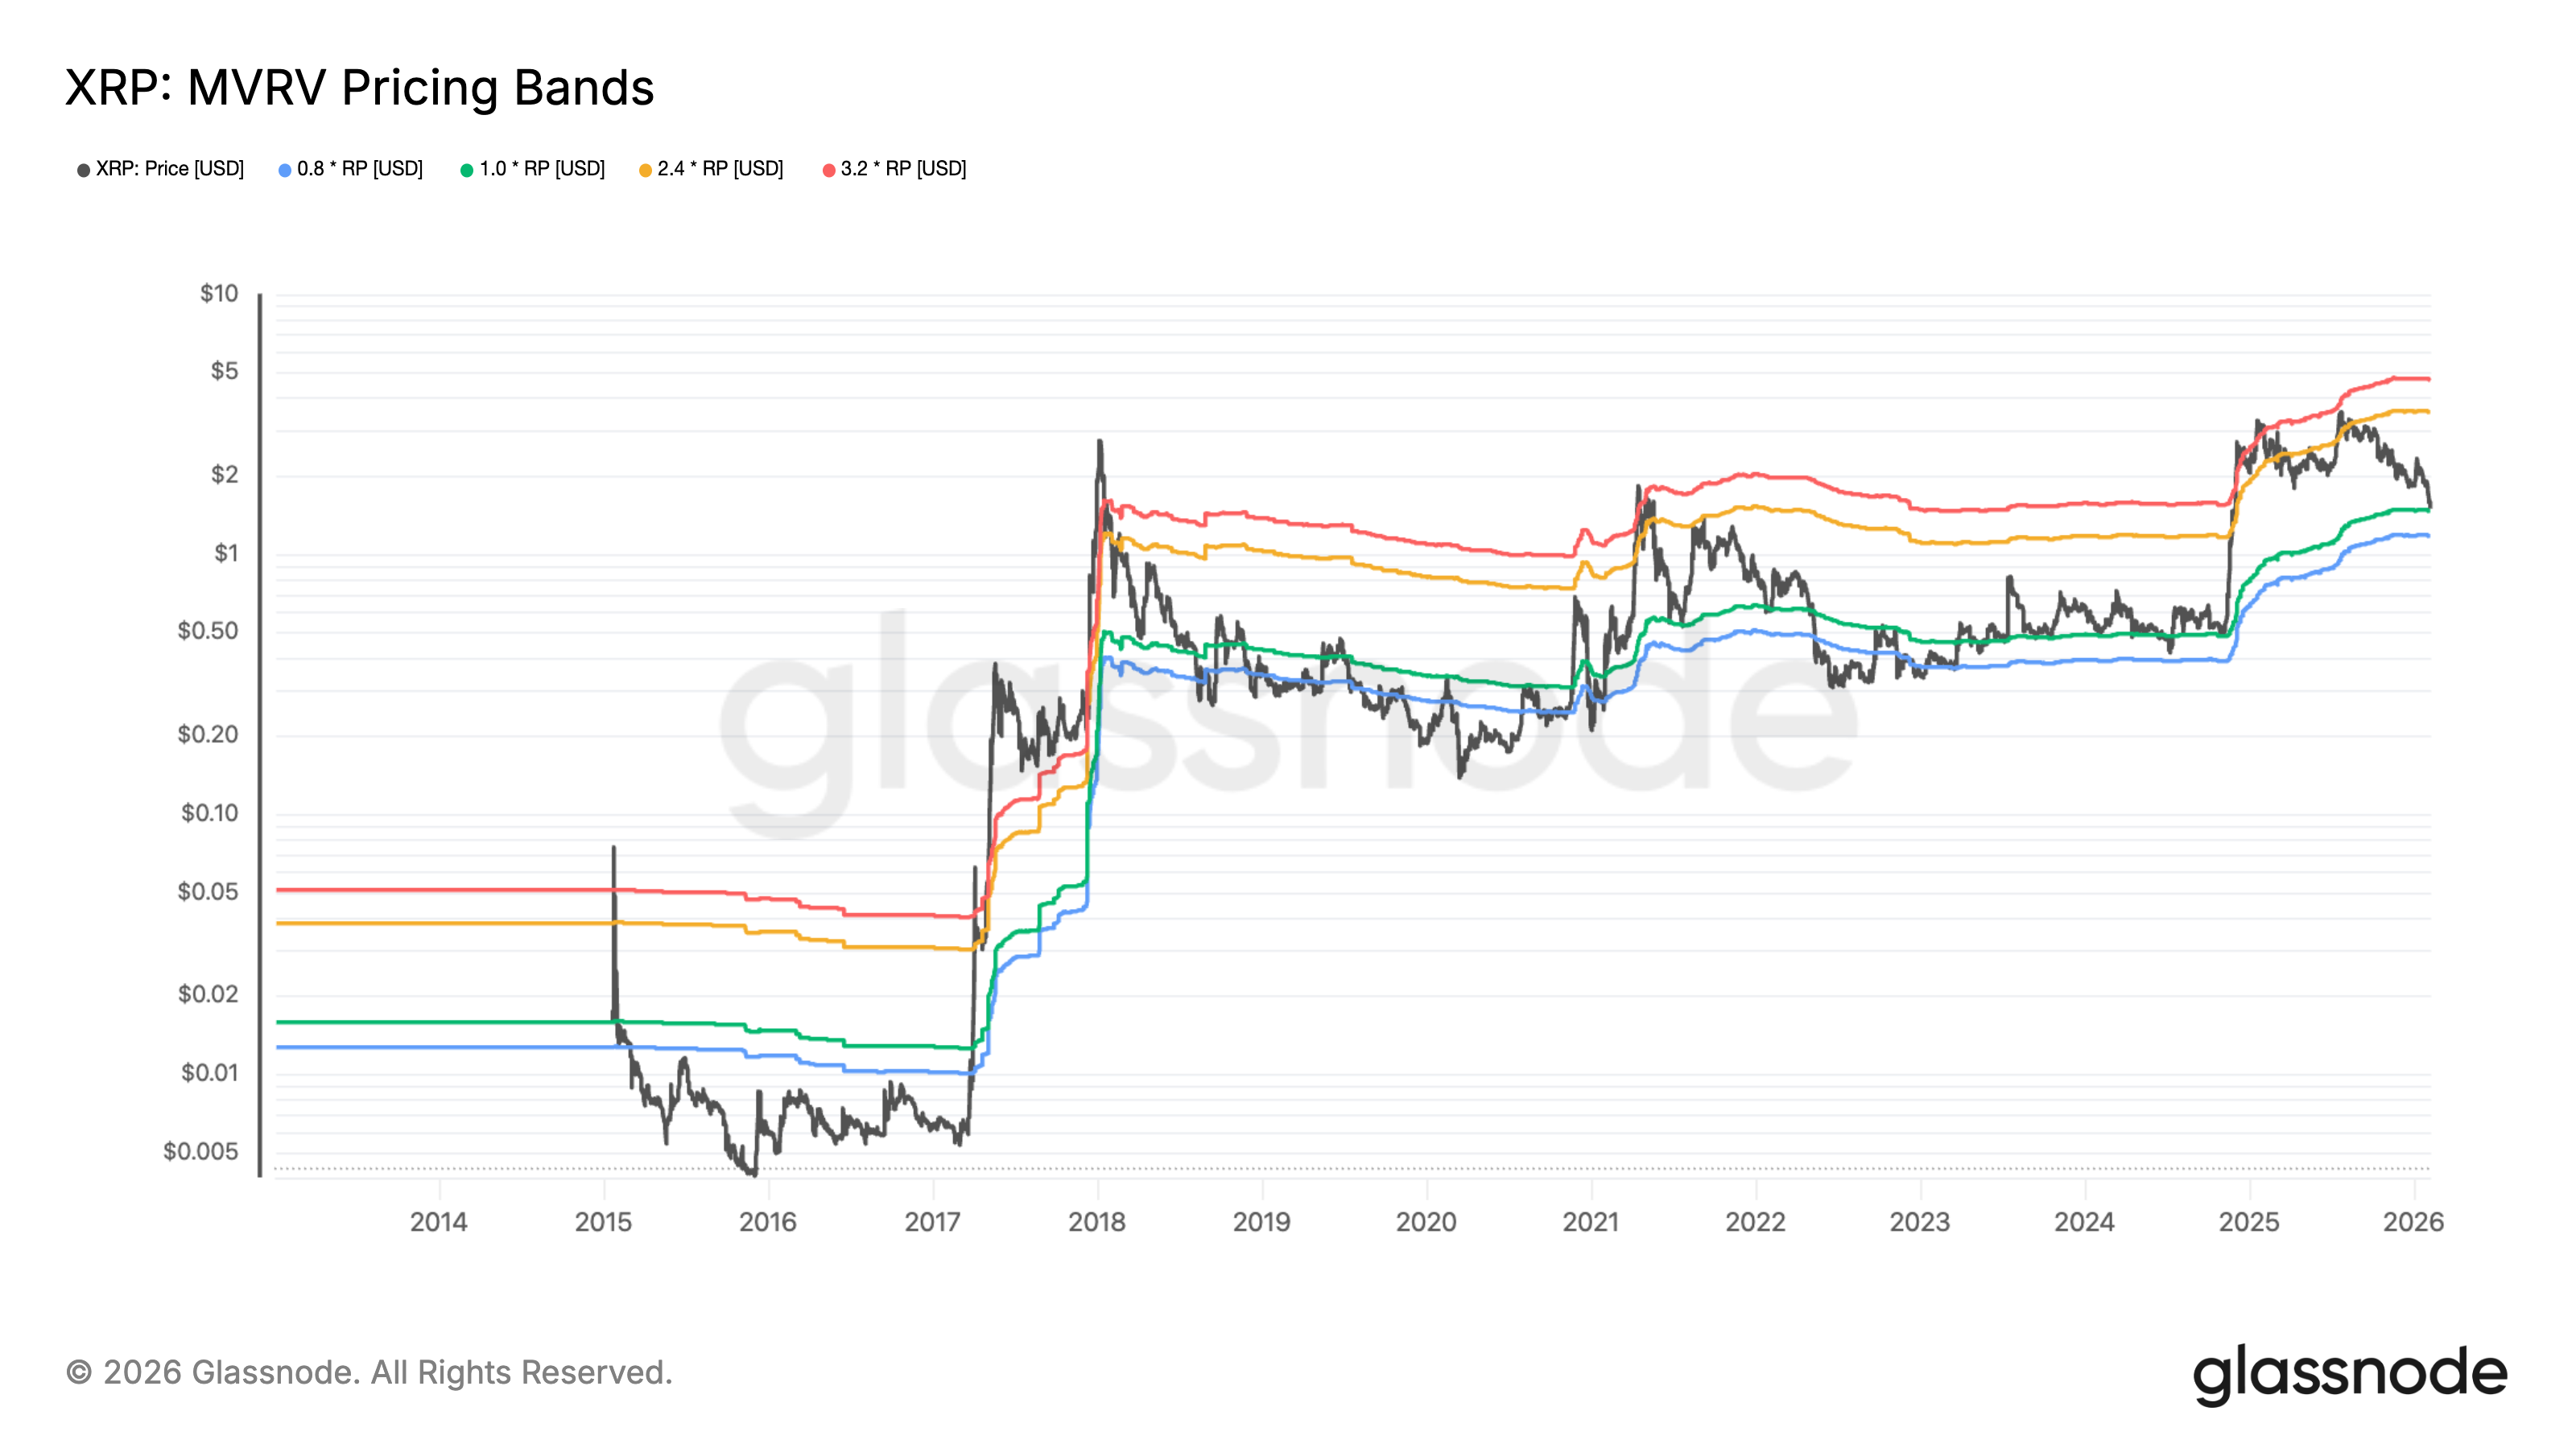This screenshot has width=2576, height=1448.
Task: Click the 2021 label on the x-axis
Action: [1591, 1221]
